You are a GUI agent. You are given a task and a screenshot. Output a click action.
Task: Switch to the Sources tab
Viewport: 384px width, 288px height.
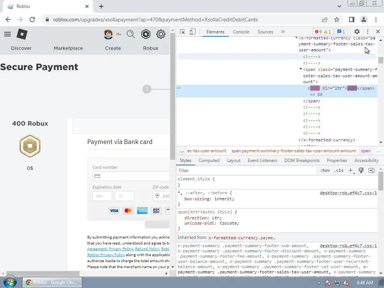(x=265, y=32)
